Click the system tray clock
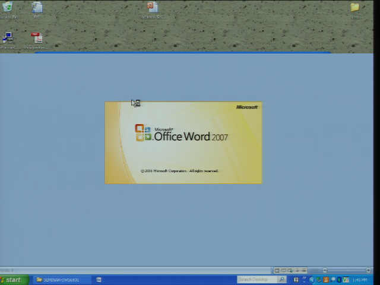 [360, 280]
